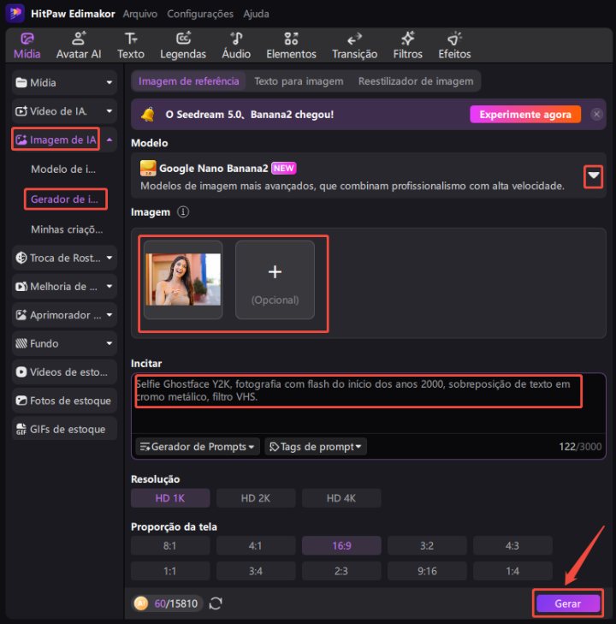Viewport: 616px width, 624px height.
Task: Open the Transição transitions panel
Action: 354,45
